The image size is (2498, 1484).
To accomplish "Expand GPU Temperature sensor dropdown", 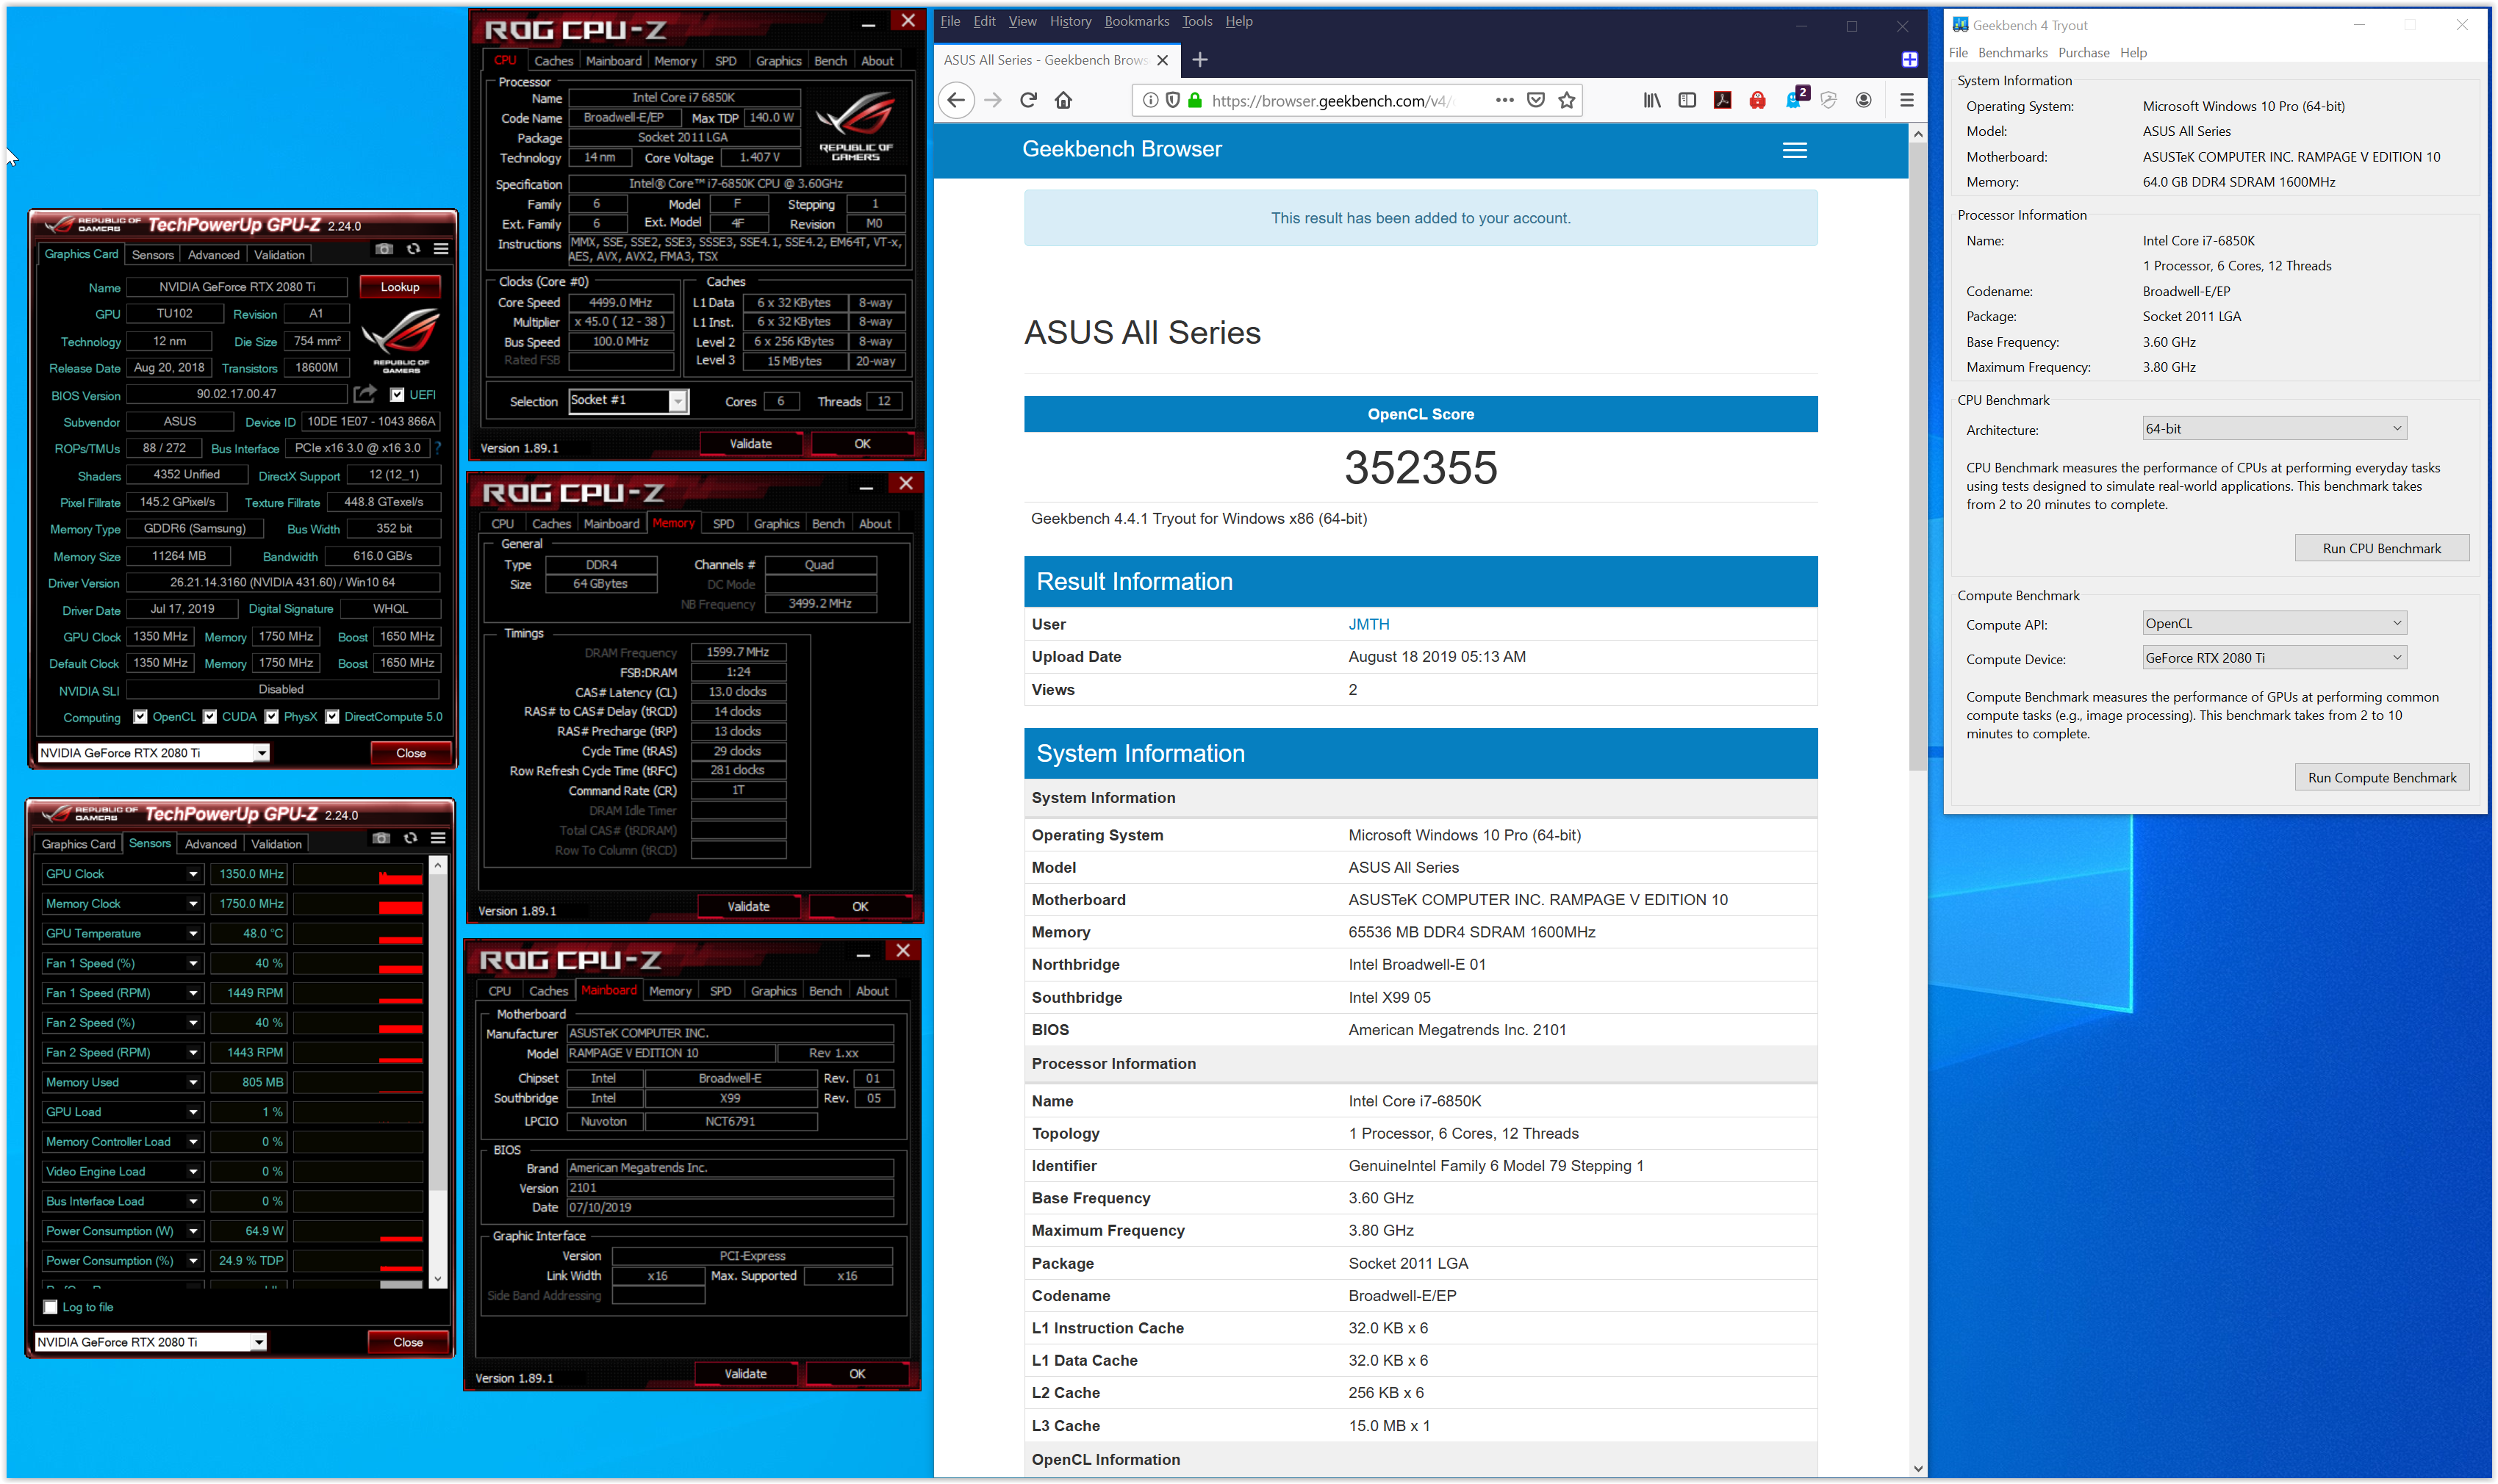I will [x=193, y=933].
